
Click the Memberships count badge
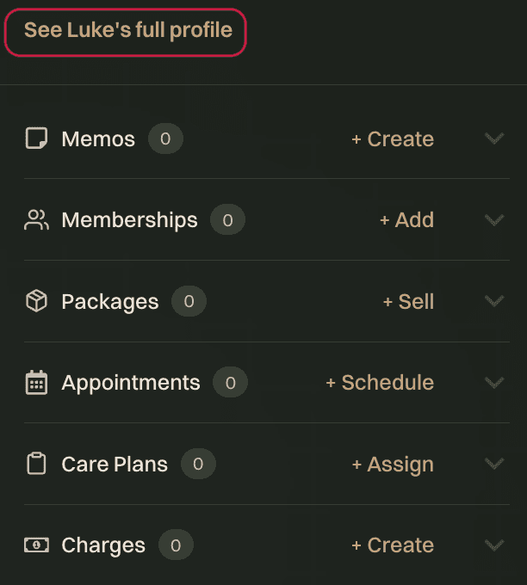pos(227,219)
